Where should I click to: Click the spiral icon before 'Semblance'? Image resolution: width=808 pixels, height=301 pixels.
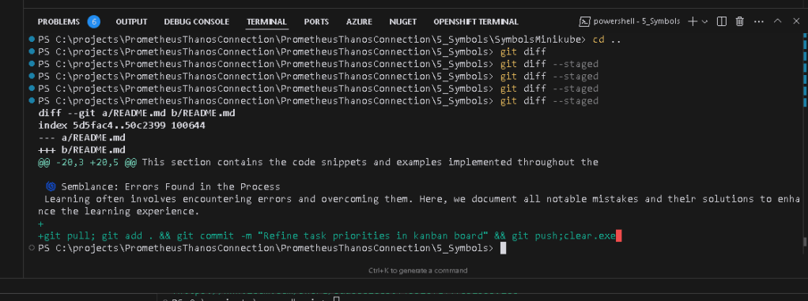pos(51,186)
